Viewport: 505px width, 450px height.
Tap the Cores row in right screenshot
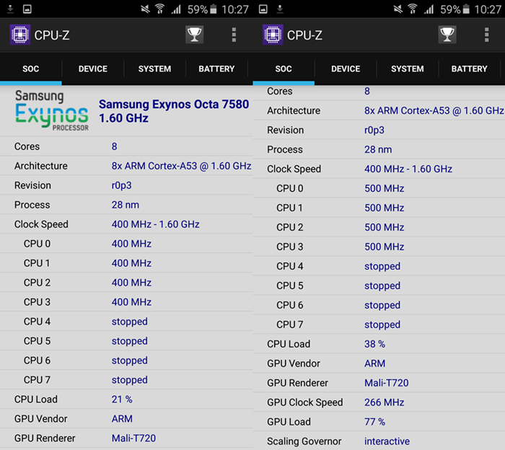379,92
